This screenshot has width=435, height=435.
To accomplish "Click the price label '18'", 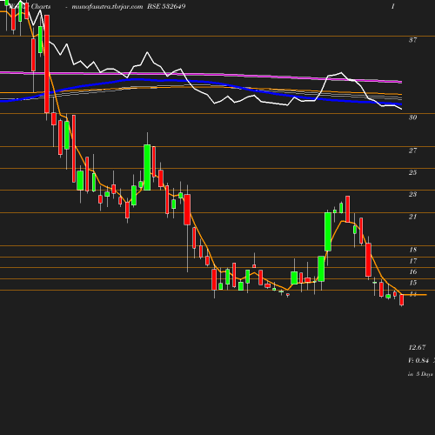I will [413, 250].
